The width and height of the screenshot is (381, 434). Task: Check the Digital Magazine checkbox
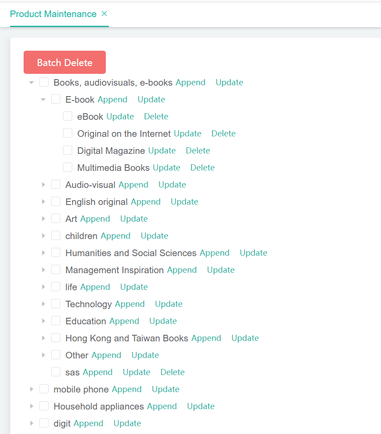(x=68, y=150)
